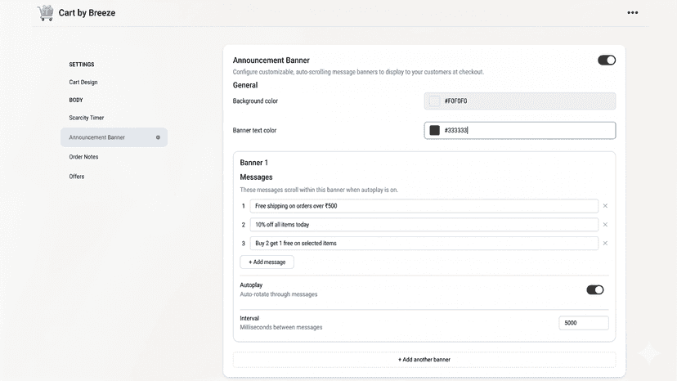Click 'Auto-rotate through messages' description
The height and width of the screenshot is (381, 677).
point(279,294)
